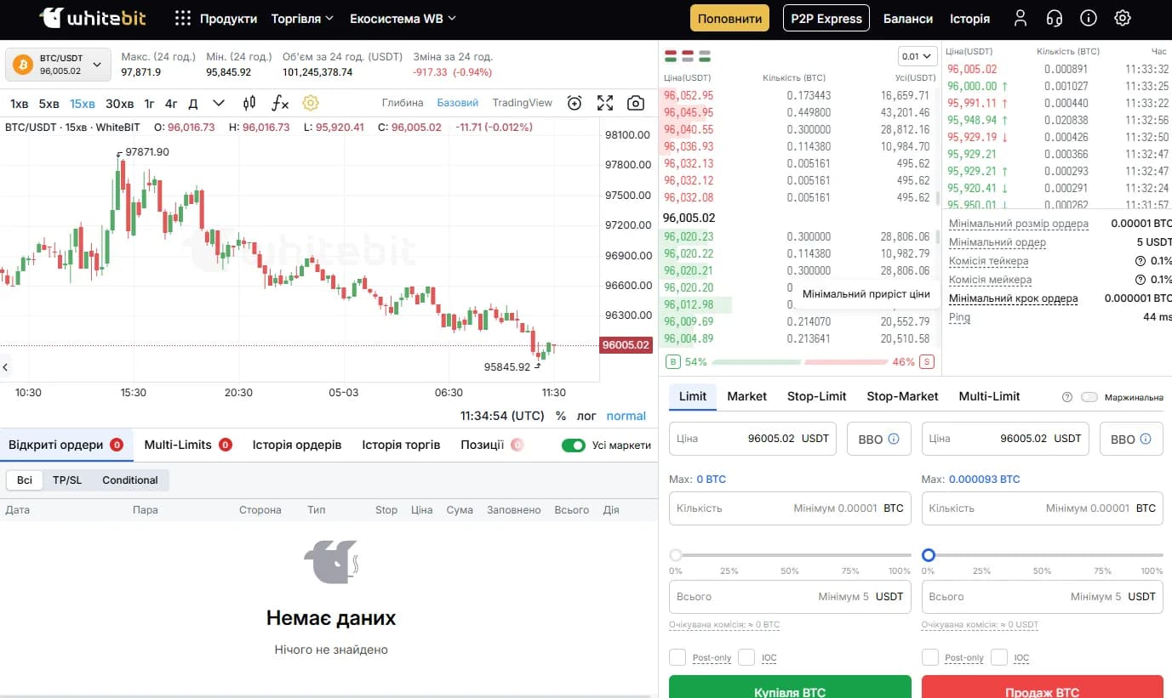Open the Продукти grid menu icon
Image resolution: width=1172 pixels, height=698 pixels.
coord(182,18)
